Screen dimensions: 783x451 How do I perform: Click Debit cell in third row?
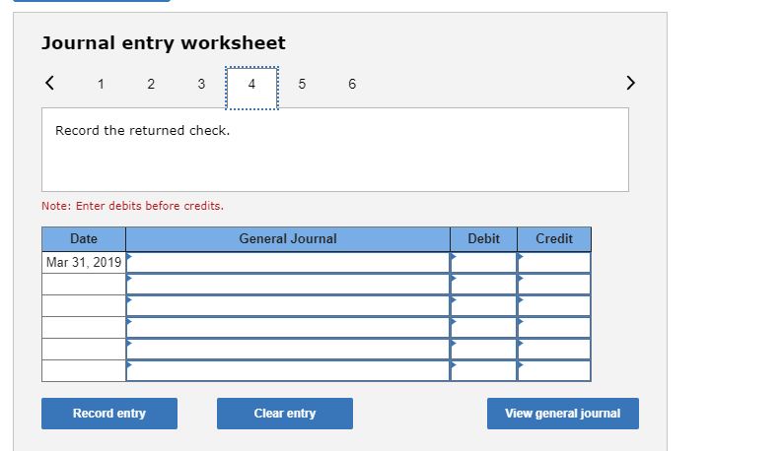(483, 306)
